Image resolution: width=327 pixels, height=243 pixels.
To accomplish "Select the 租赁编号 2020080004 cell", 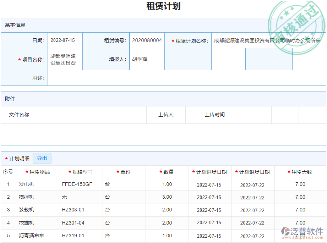I will pos(147,40).
